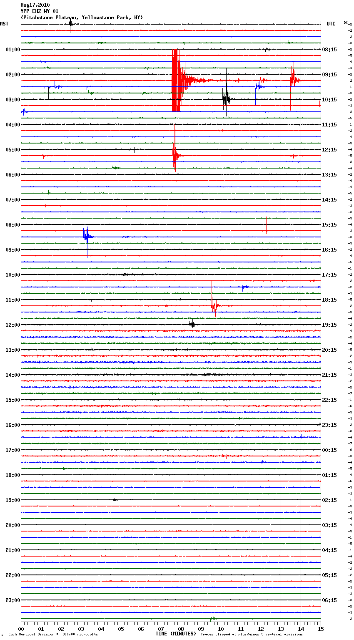Click the 00:15 UTC time label

pos(329,450)
